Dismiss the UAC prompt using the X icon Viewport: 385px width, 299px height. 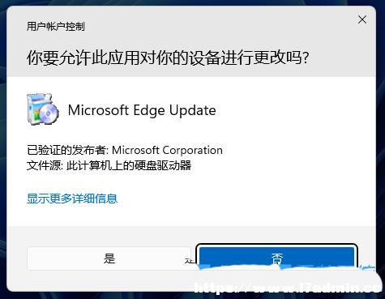[362, 19]
